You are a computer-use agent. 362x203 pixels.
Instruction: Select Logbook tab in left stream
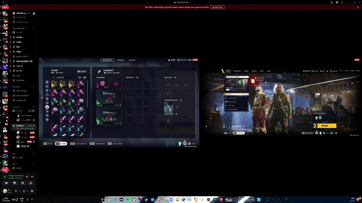[x=120, y=60]
